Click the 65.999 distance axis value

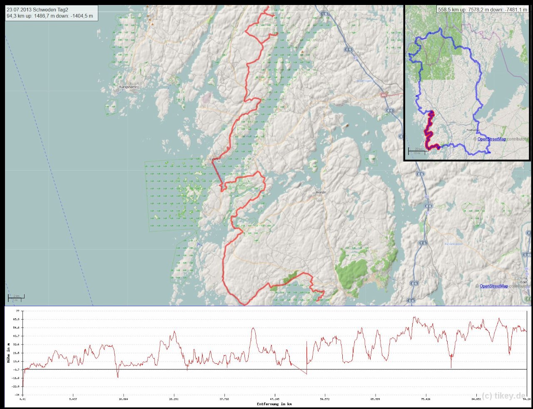[x=376, y=399]
